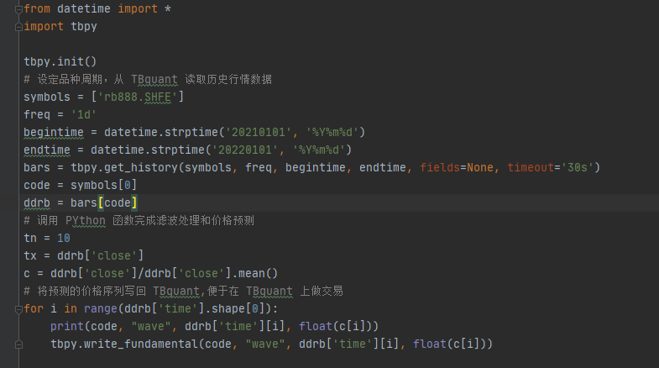Click the underlined begintime variable definition

pos(54,133)
